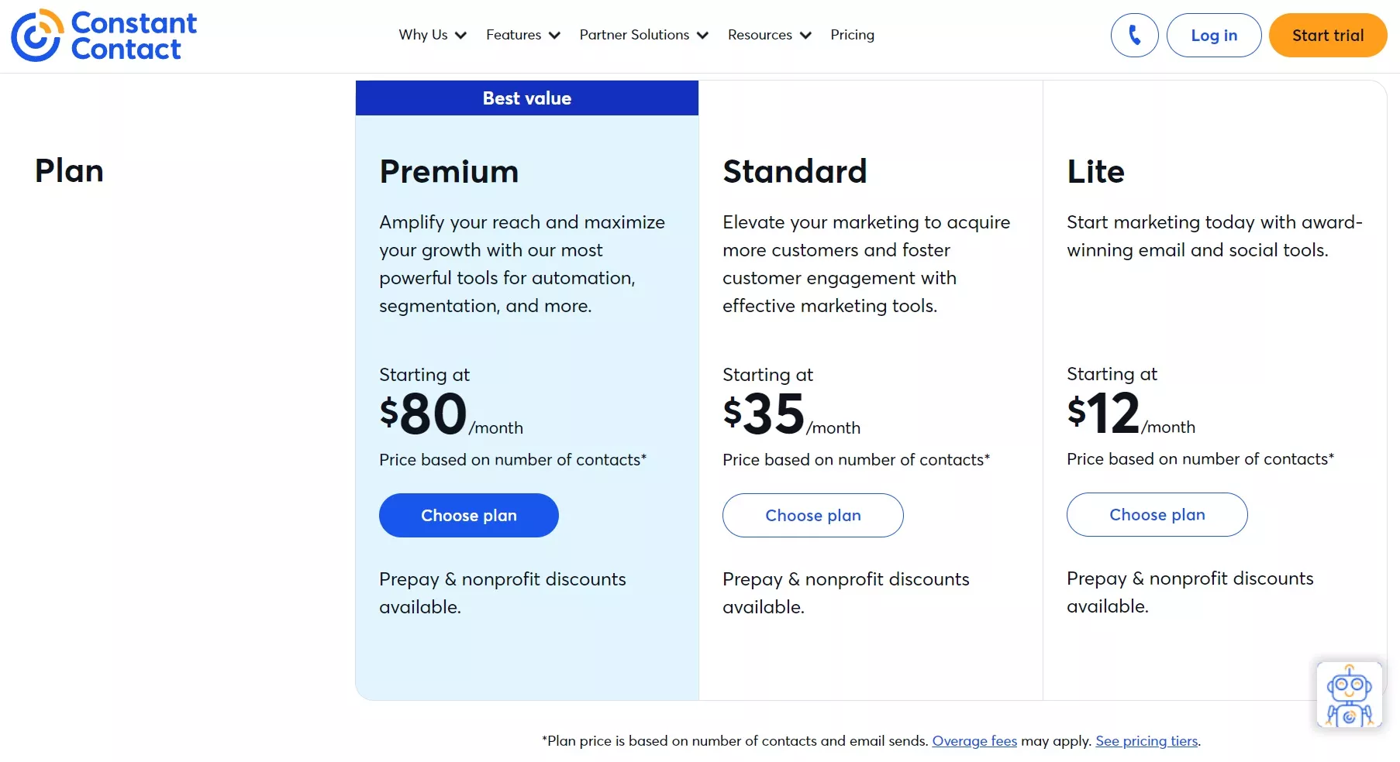The height and width of the screenshot is (762, 1400).
Task: Choose the Premium plan
Action: point(468,515)
